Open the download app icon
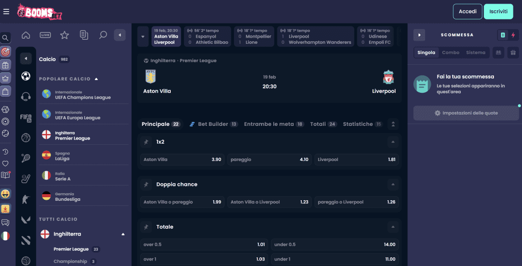This screenshot has width=522, height=266. pyautogui.click(x=5, y=209)
